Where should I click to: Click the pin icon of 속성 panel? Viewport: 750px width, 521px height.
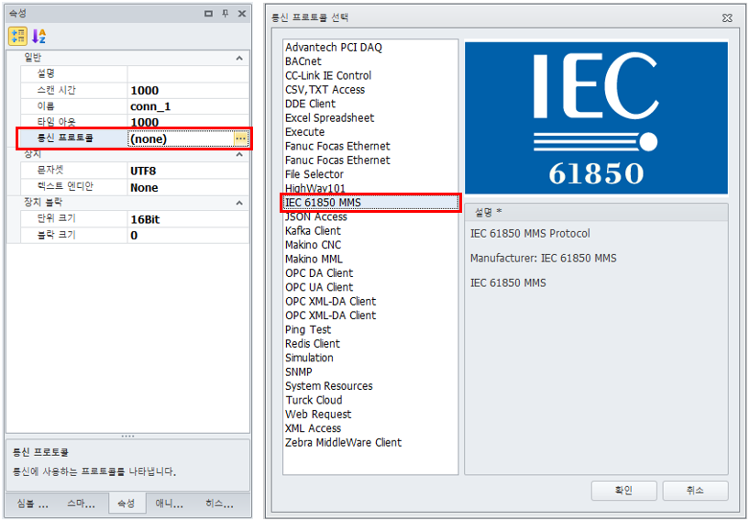(x=226, y=14)
